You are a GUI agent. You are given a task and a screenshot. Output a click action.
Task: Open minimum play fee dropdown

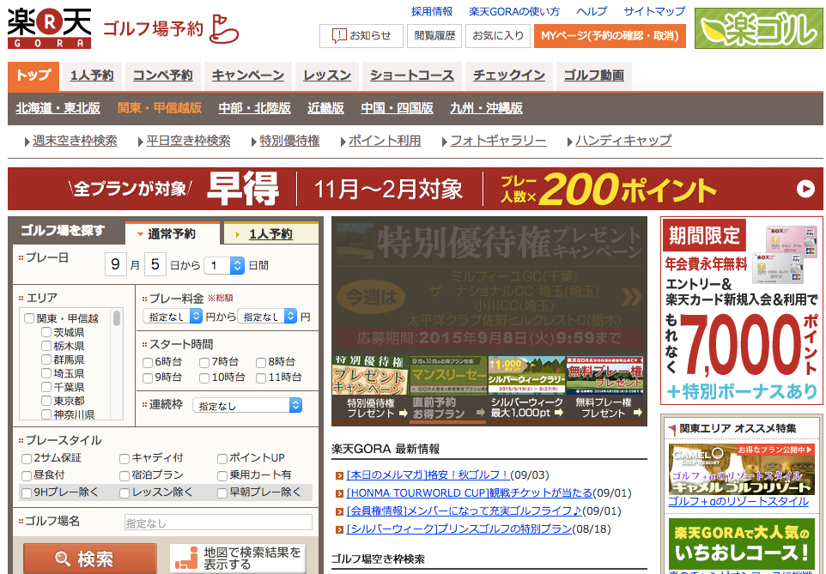pos(173,316)
